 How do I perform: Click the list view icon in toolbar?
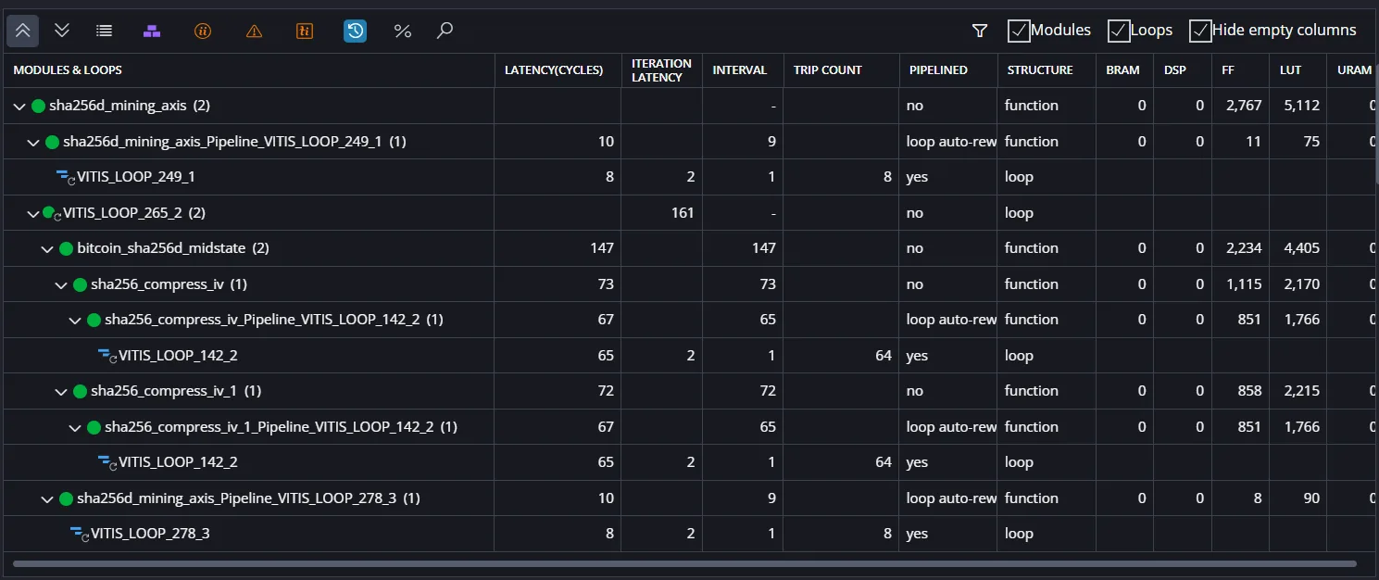105,31
